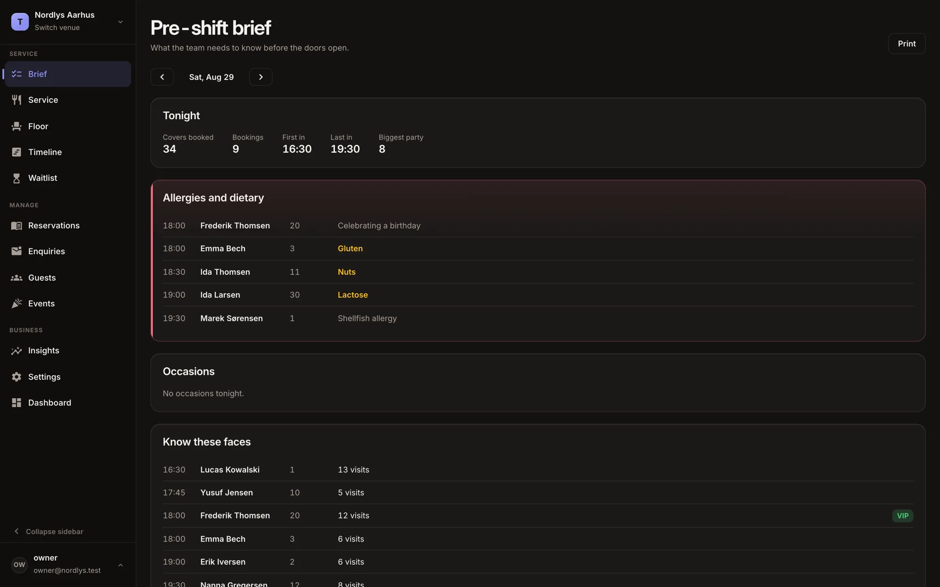The height and width of the screenshot is (587, 940).
Task: Select Emma Bech in Allergies and dietary
Action: 223,248
